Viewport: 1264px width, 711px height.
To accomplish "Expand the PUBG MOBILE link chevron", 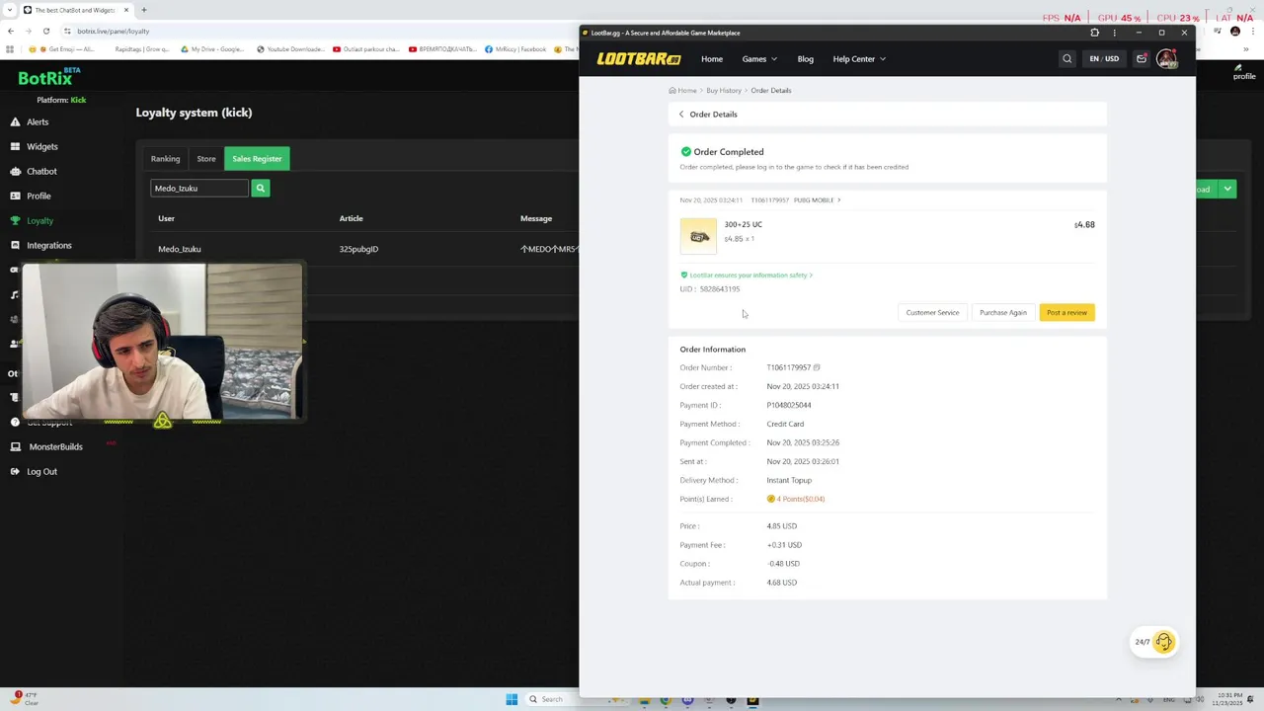I will (x=839, y=200).
